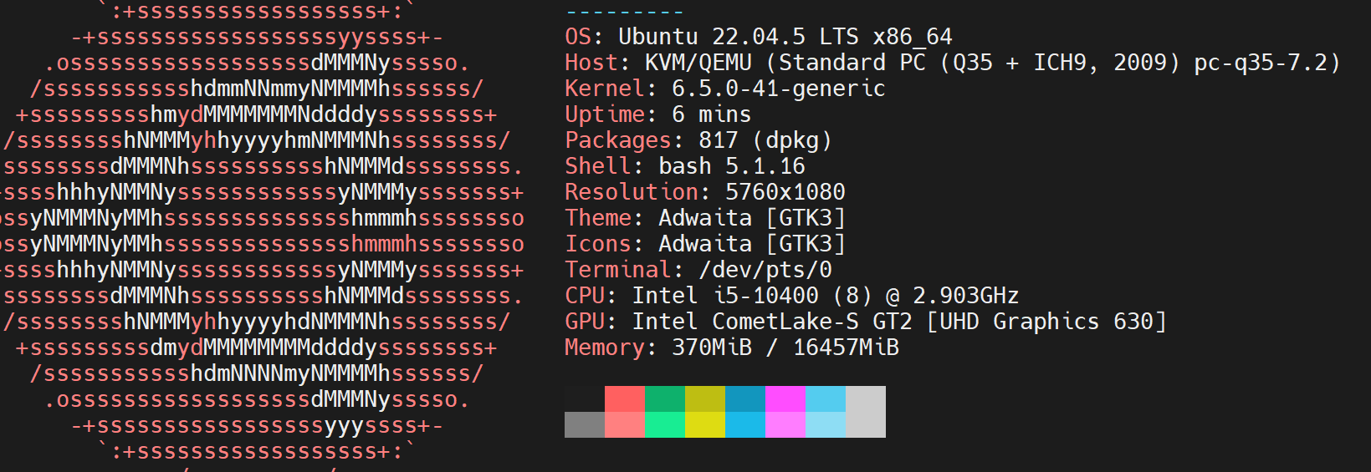Click the Host label in system info
Image resolution: width=1371 pixels, height=472 pixels.
pos(591,63)
